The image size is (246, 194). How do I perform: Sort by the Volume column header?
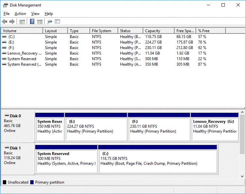pos(22,31)
